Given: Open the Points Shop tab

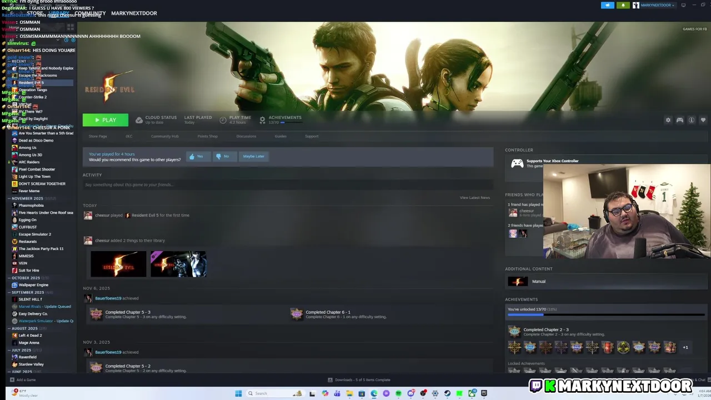Looking at the screenshot, I should point(208,136).
